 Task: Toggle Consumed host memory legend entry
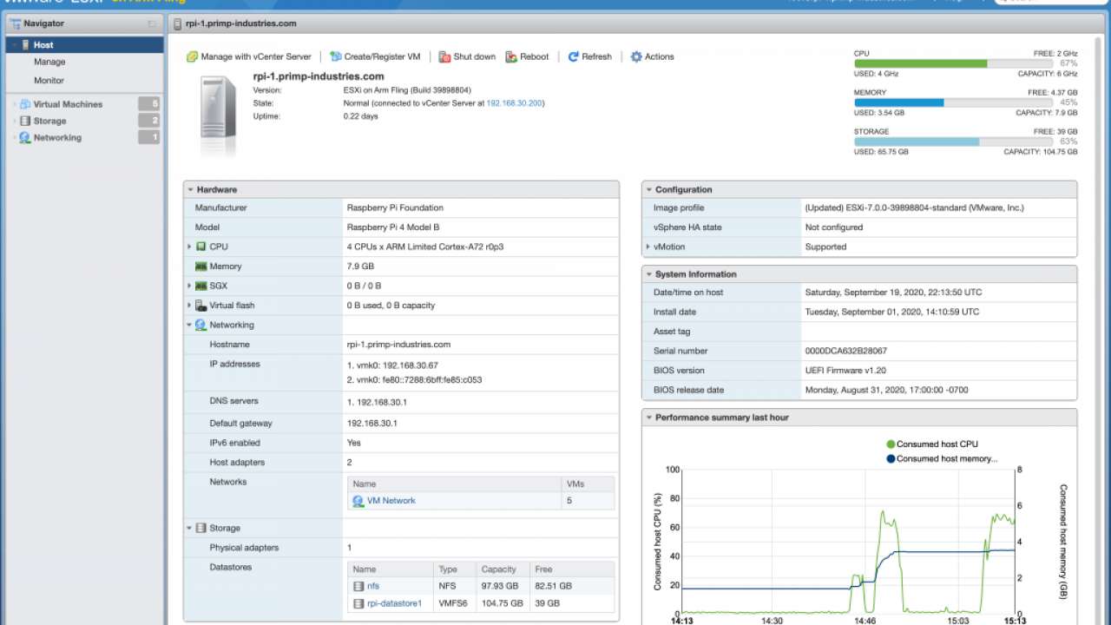coord(942,458)
